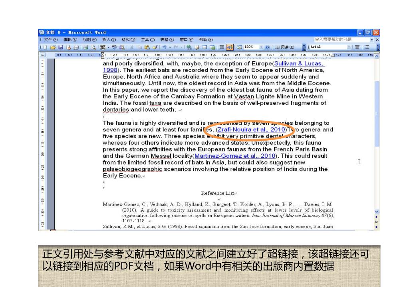Click the 阅读(R) reading layout button
The image size is (409, 306).
click(284, 47)
